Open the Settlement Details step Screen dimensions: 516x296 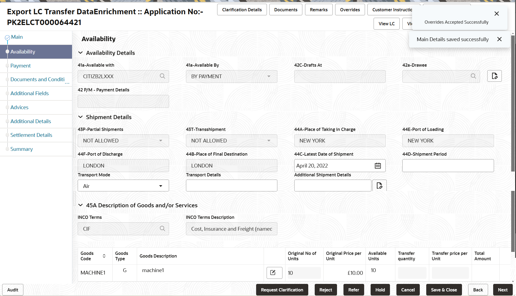point(31,135)
